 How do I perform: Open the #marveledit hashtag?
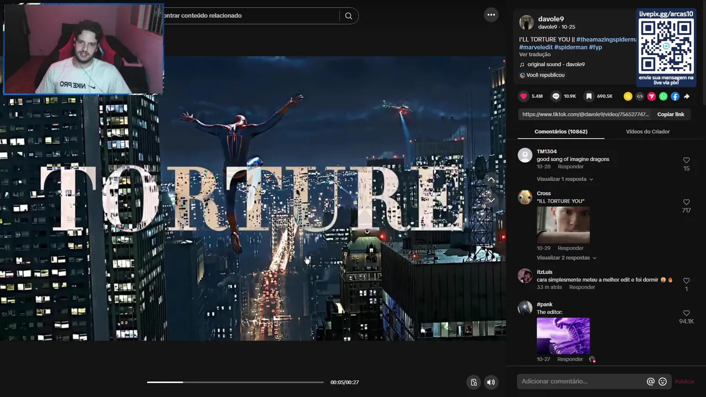[536, 47]
